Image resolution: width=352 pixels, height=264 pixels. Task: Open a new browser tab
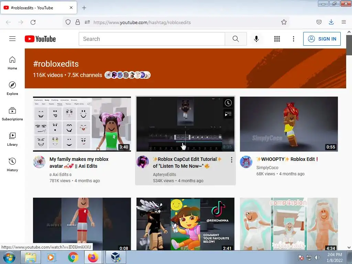point(84,8)
